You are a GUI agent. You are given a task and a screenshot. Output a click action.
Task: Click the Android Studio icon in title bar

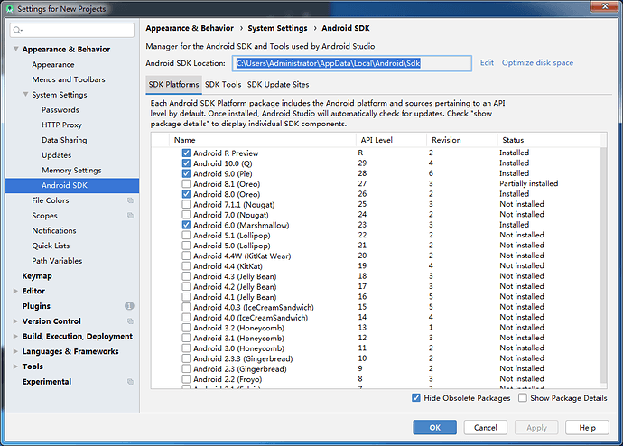(9, 9)
